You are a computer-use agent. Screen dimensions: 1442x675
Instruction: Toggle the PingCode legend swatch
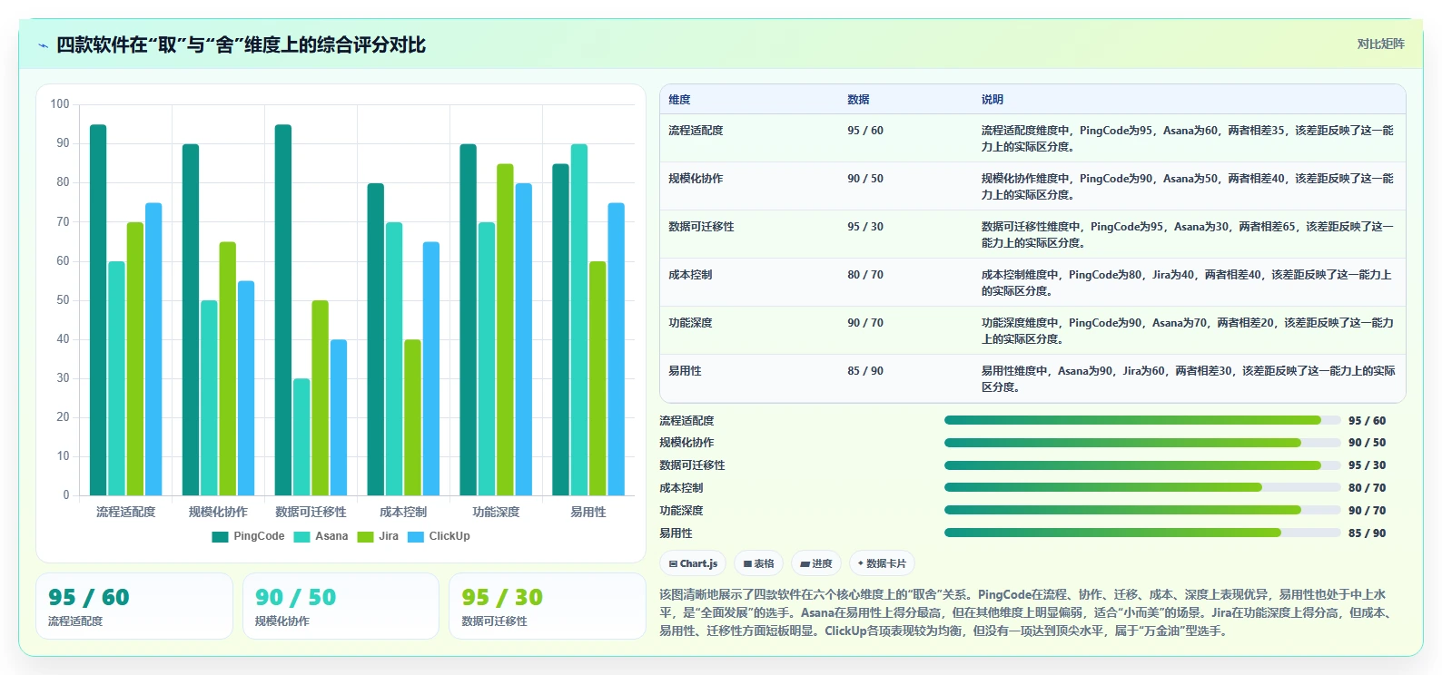click(x=220, y=536)
